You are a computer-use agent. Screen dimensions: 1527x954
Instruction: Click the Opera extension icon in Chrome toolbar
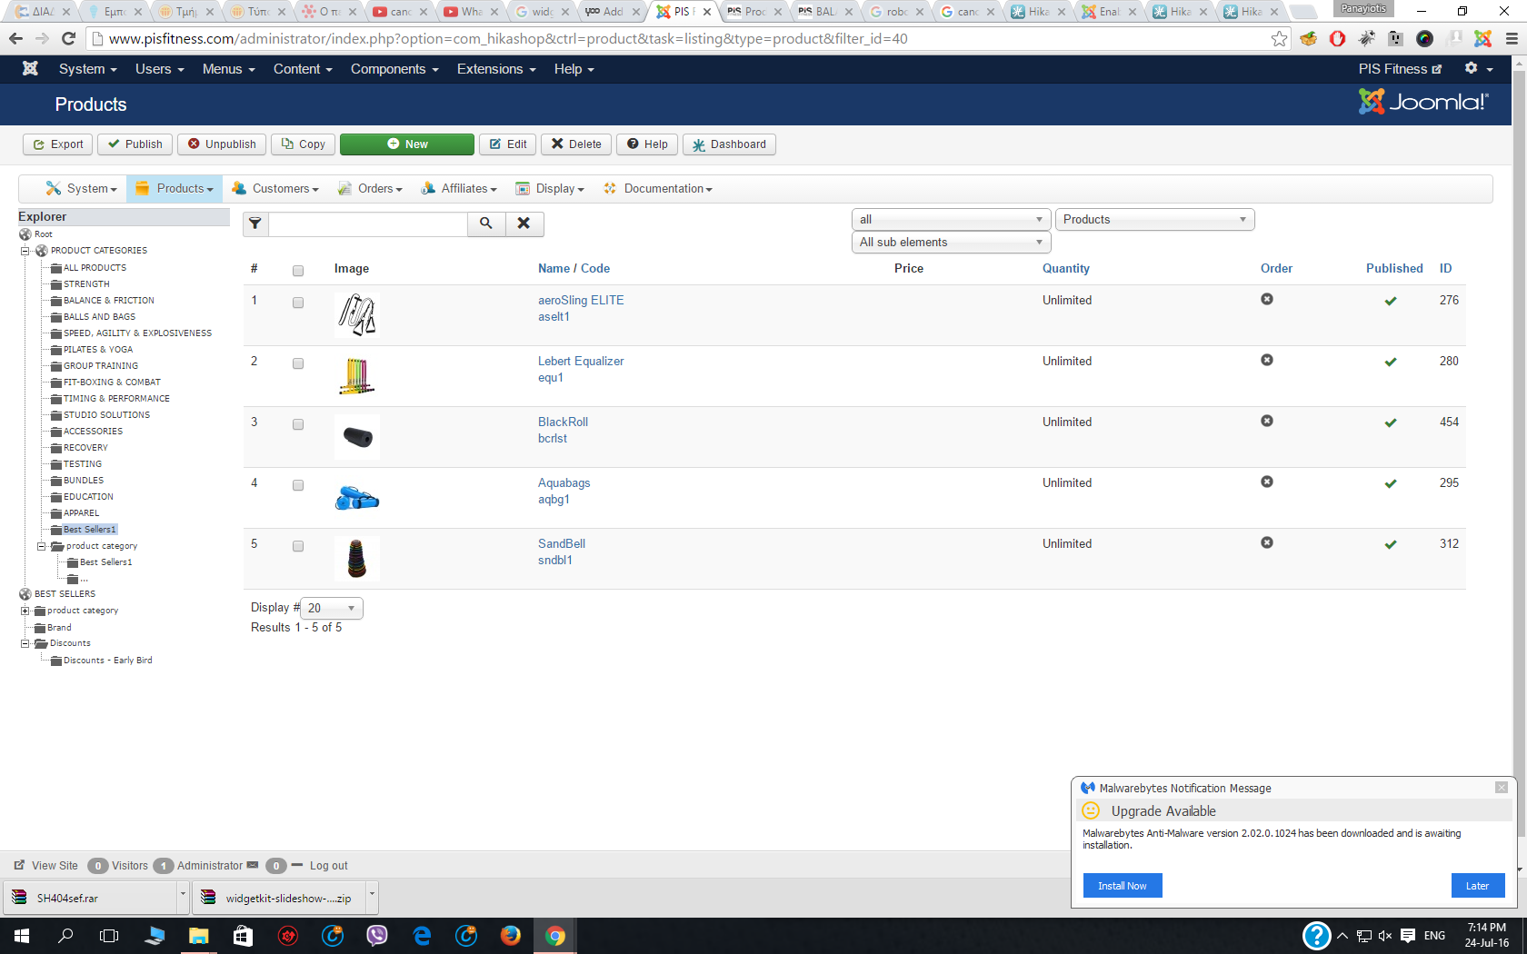(x=1337, y=38)
